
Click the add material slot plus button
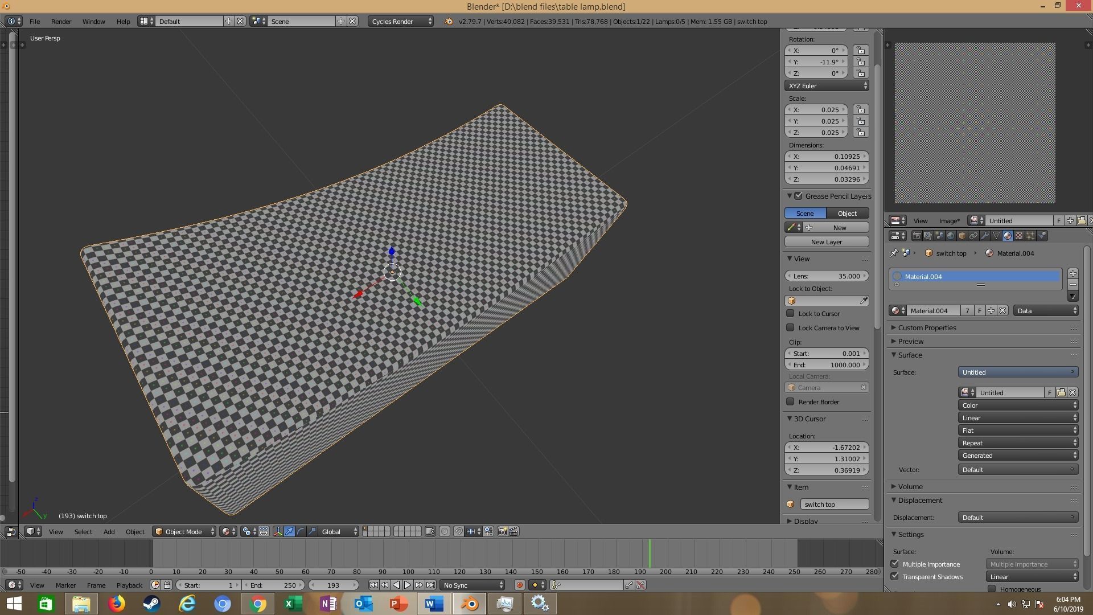click(1073, 273)
